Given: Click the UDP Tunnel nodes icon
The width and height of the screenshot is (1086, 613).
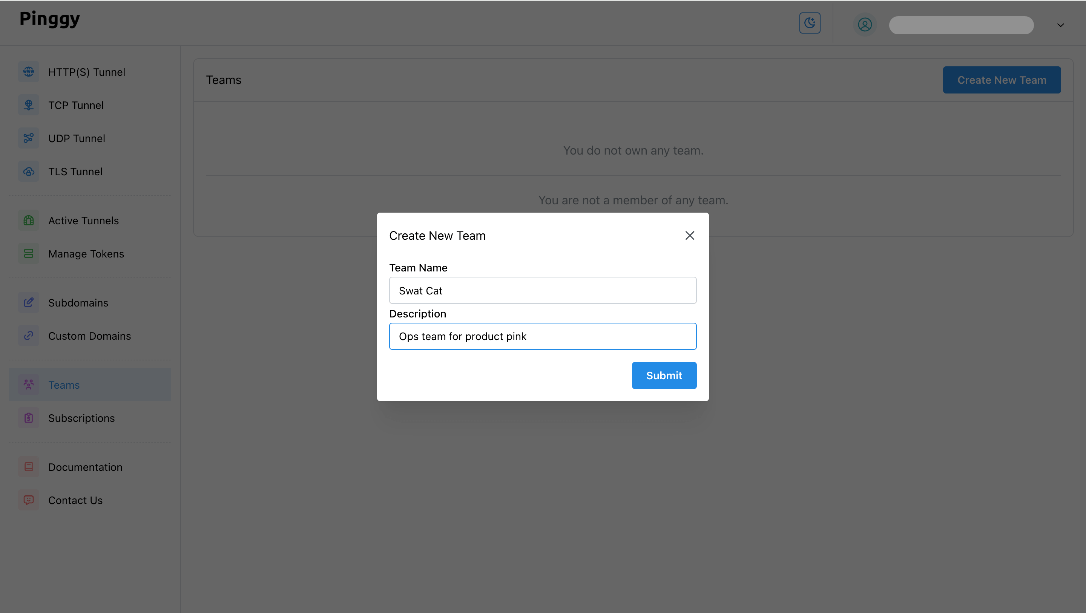Looking at the screenshot, I should tap(29, 138).
